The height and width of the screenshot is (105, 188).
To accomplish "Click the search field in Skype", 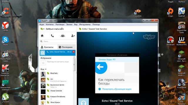I will coord(58,41).
